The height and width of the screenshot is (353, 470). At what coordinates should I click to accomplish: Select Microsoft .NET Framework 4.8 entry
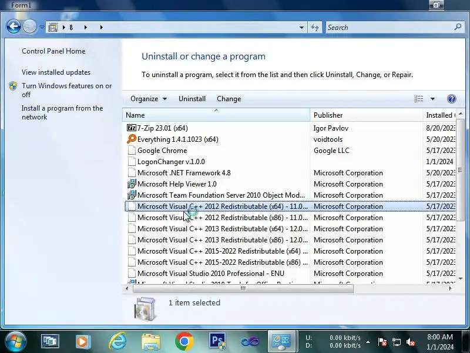(184, 173)
